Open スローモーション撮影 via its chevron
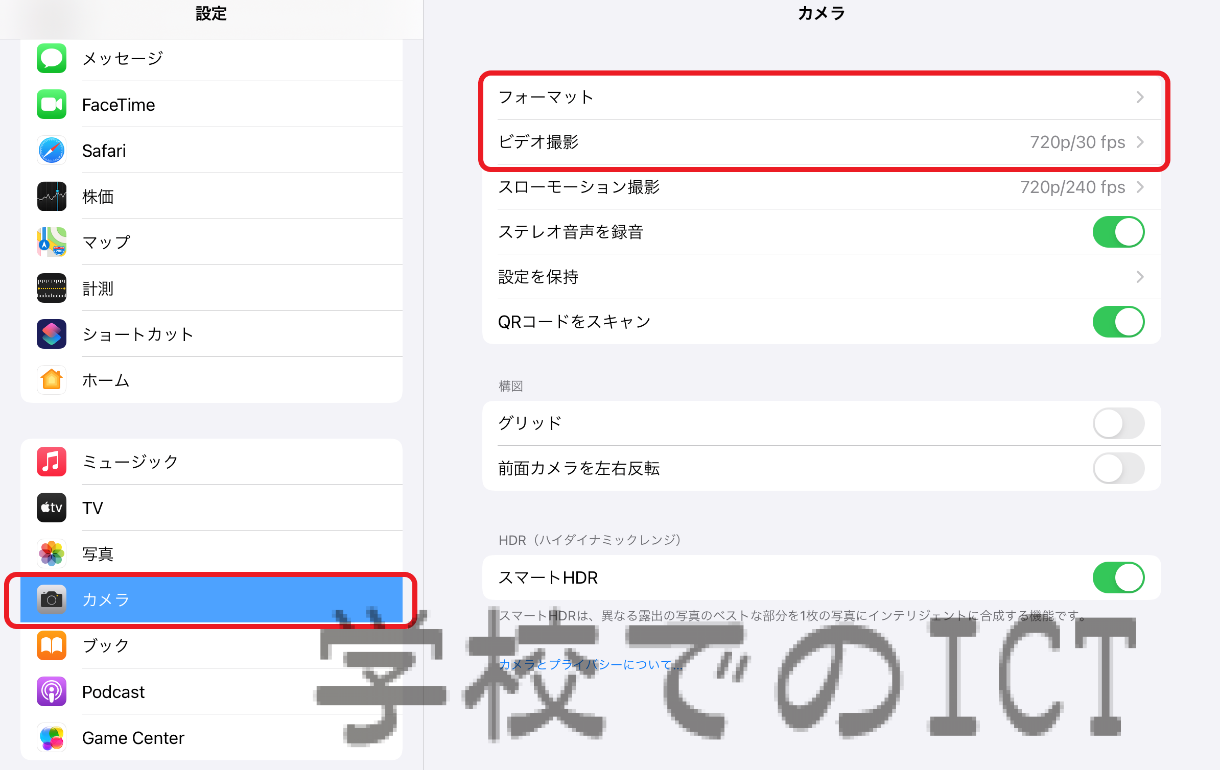Viewport: 1220px width, 770px height. [1140, 187]
